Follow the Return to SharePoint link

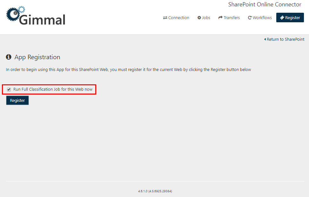tap(285, 39)
